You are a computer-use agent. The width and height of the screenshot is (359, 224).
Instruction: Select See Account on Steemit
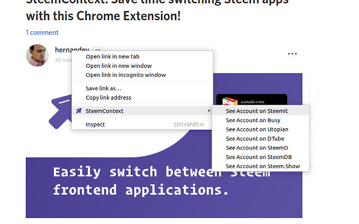[x=260, y=111]
